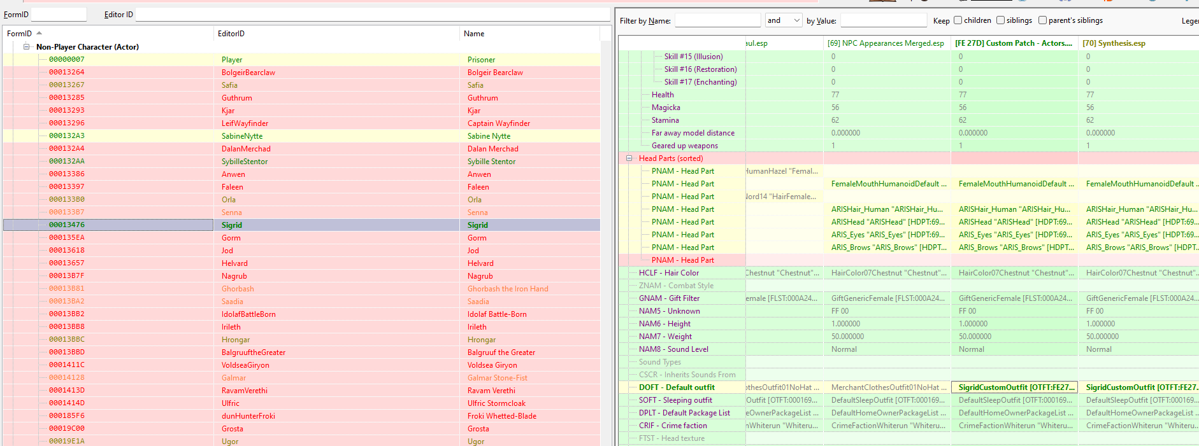Collapse the Non-Player Character (Actor) tree node
Image resolution: width=1199 pixels, height=446 pixels.
coord(26,46)
